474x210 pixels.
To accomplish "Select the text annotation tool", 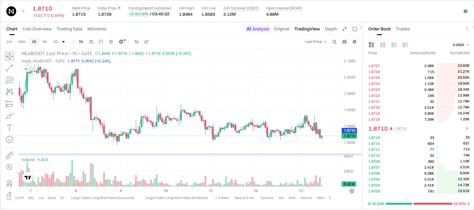I will point(9,128).
